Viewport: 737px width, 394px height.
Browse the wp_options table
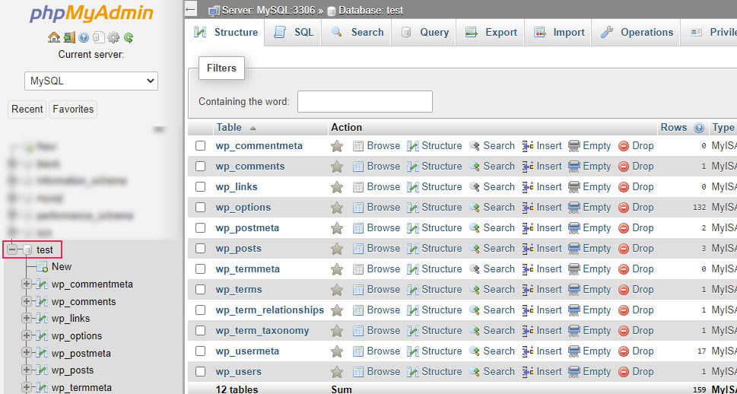point(376,208)
